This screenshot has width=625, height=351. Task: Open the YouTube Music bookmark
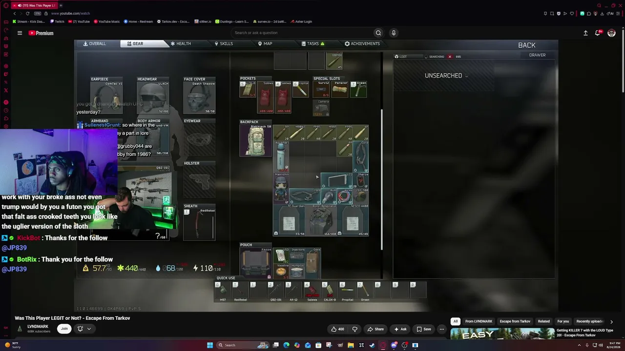pos(107,21)
